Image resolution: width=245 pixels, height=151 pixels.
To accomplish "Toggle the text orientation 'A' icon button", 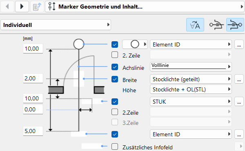I will [x=195, y=25].
